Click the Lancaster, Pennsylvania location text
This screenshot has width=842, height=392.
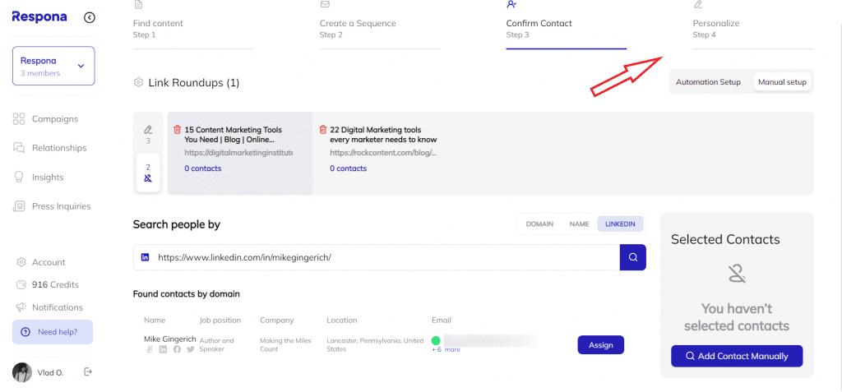coord(375,344)
